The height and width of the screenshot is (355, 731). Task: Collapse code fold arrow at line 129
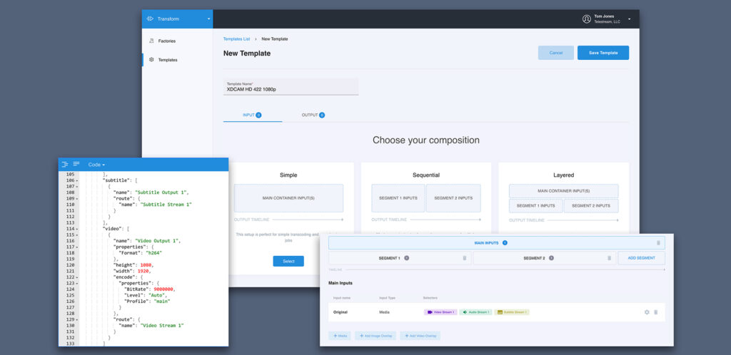tap(77, 319)
